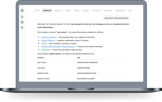Open the Карты tab
The width and height of the screenshot is (162, 102).
coord(77,11)
